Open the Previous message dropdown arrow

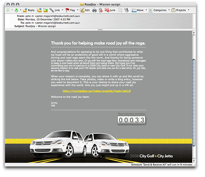click(12, 10)
